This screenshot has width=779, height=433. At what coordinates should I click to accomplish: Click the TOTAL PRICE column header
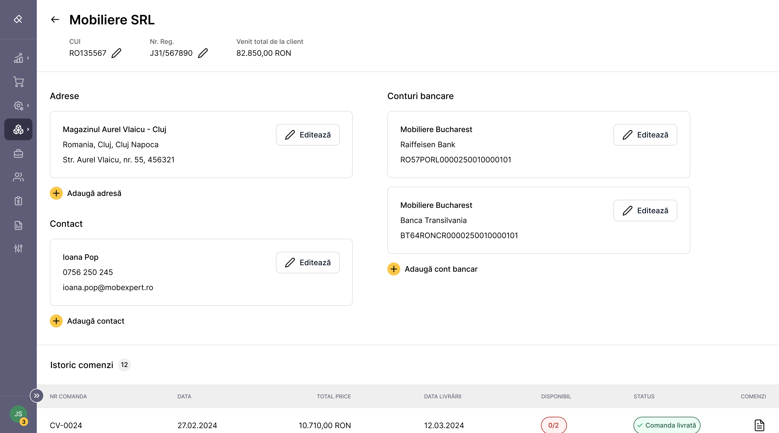pyautogui.click(x=334, y=396)
